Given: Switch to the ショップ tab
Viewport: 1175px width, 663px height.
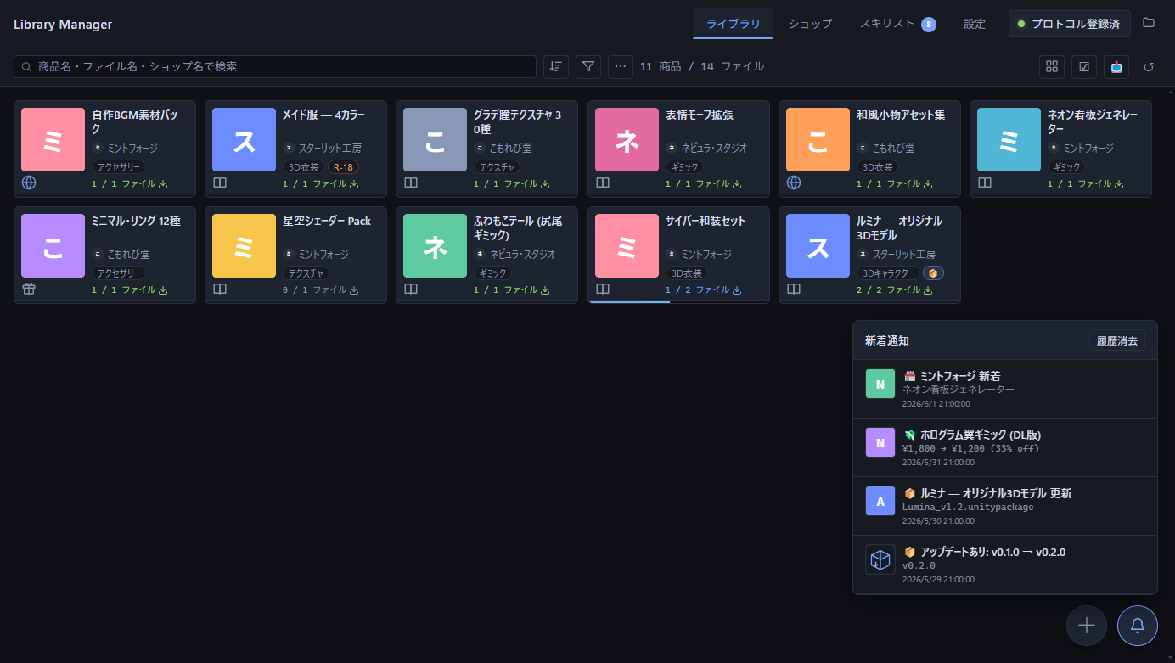Looking at the screenshot, I should pyautogui.click(x=810, y=24).
